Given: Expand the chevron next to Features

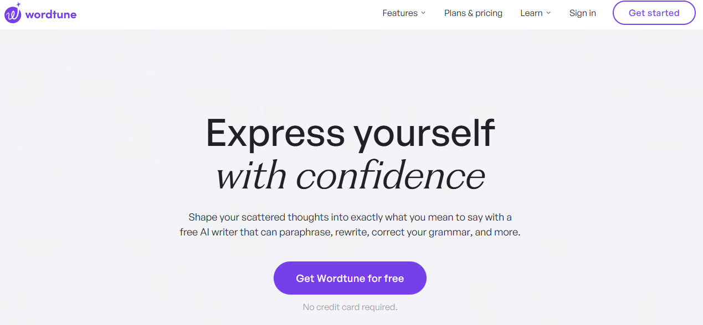Looking at the screenshot, I should coord(423,13).
